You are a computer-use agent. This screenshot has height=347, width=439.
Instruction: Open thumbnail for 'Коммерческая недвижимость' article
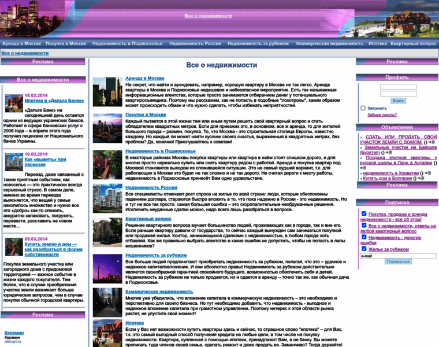[107, 302]
